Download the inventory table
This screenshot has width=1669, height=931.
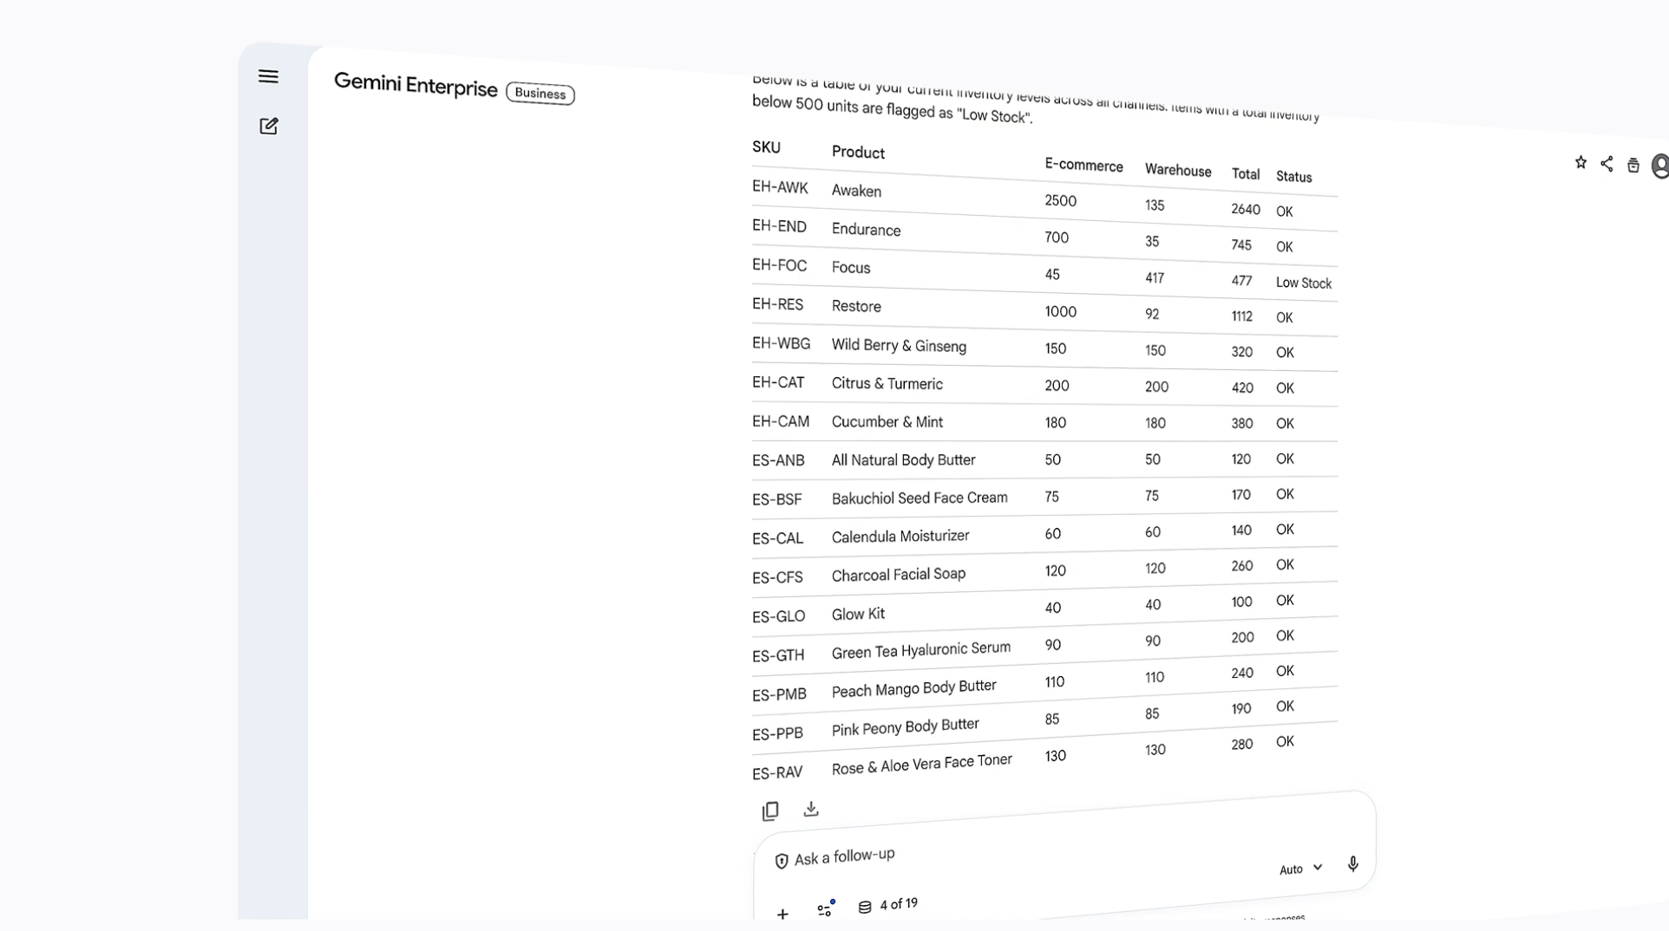pyautogui.click(x=811, y=809)
